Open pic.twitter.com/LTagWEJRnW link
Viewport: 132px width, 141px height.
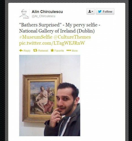point(52,43)
